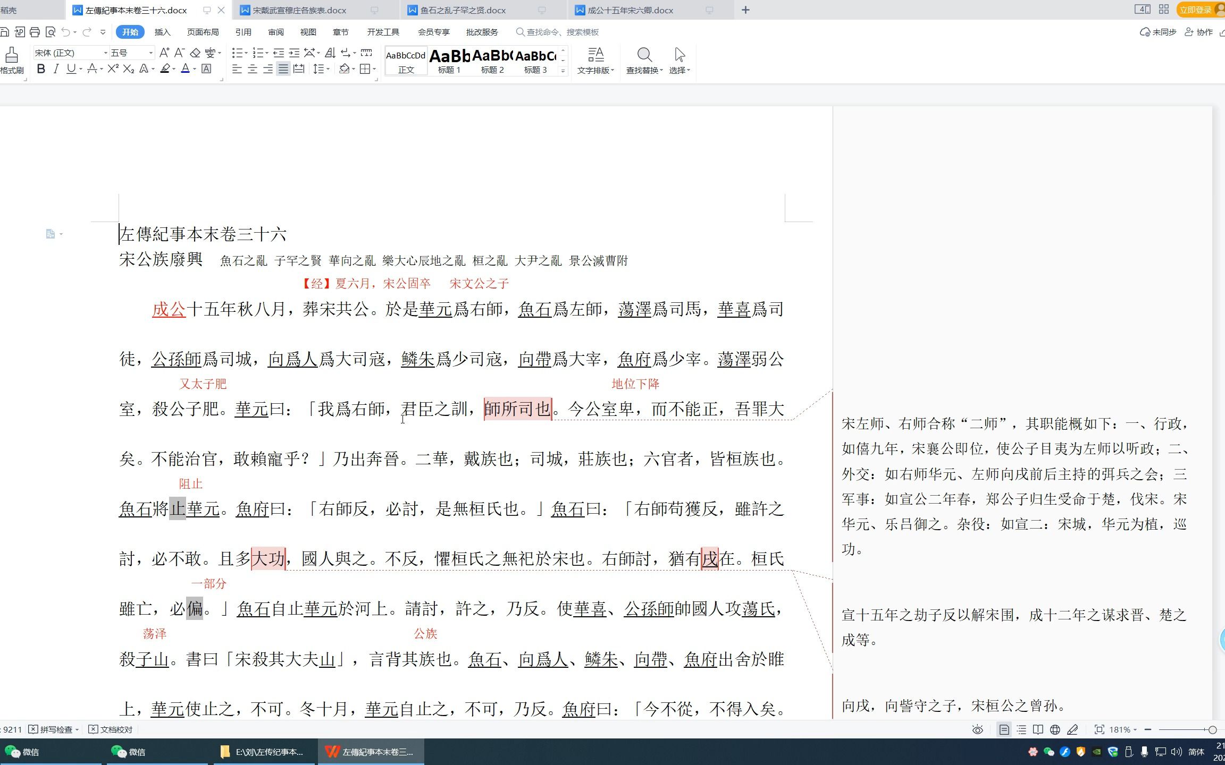
Task: Click 拼写检查 in status bar
Action: click(53, 729)
